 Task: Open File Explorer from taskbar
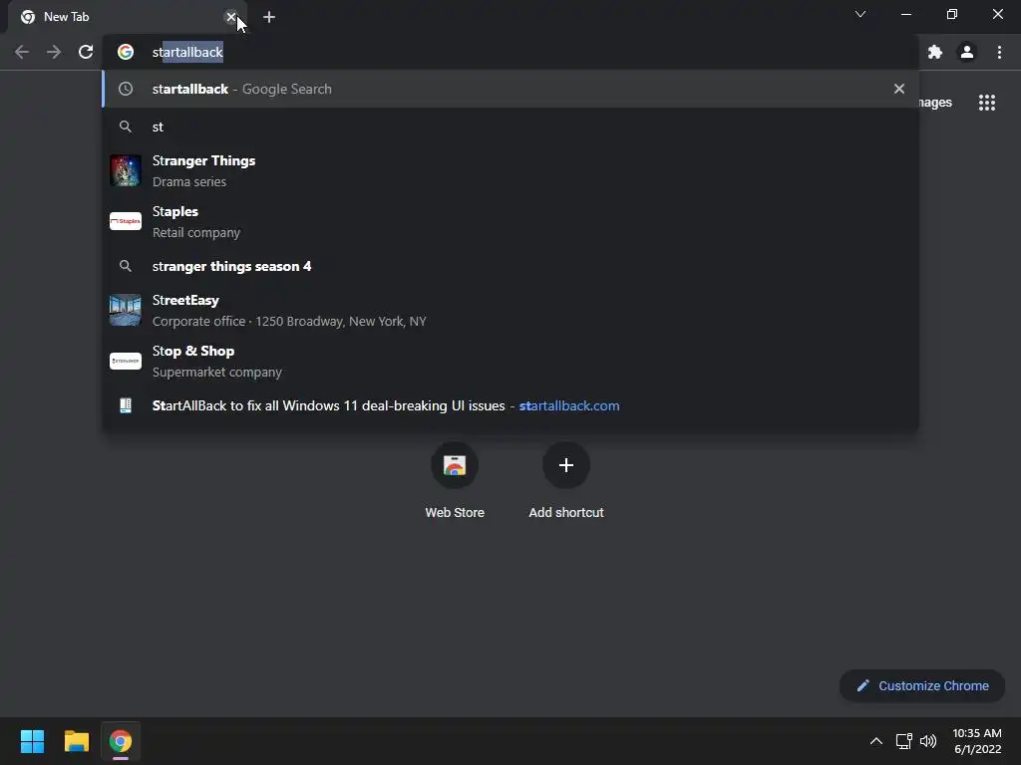click(77, 741)
